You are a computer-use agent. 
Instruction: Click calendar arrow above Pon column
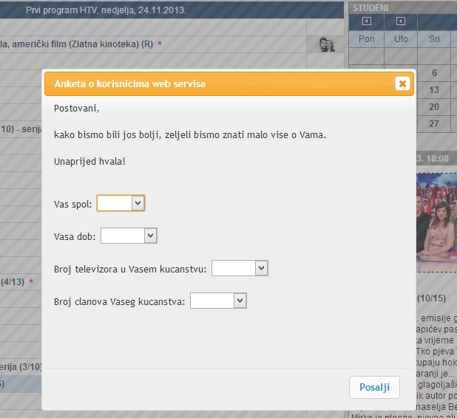tap(366, 21)
